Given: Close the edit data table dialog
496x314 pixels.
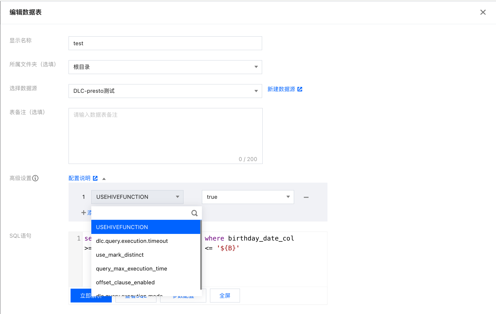Looking at the screenshot, I should [x=483, y=12].
